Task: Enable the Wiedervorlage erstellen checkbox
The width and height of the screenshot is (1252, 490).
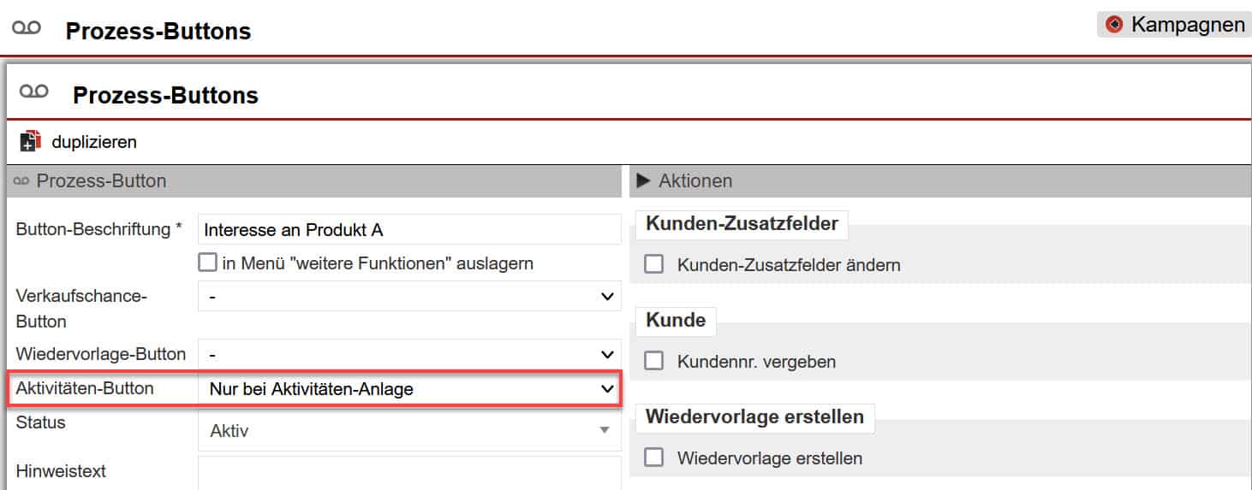Action: [x=654, y=458]
